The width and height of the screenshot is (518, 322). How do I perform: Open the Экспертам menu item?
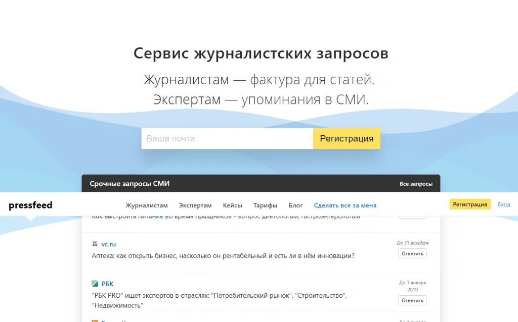pos(195,205)
